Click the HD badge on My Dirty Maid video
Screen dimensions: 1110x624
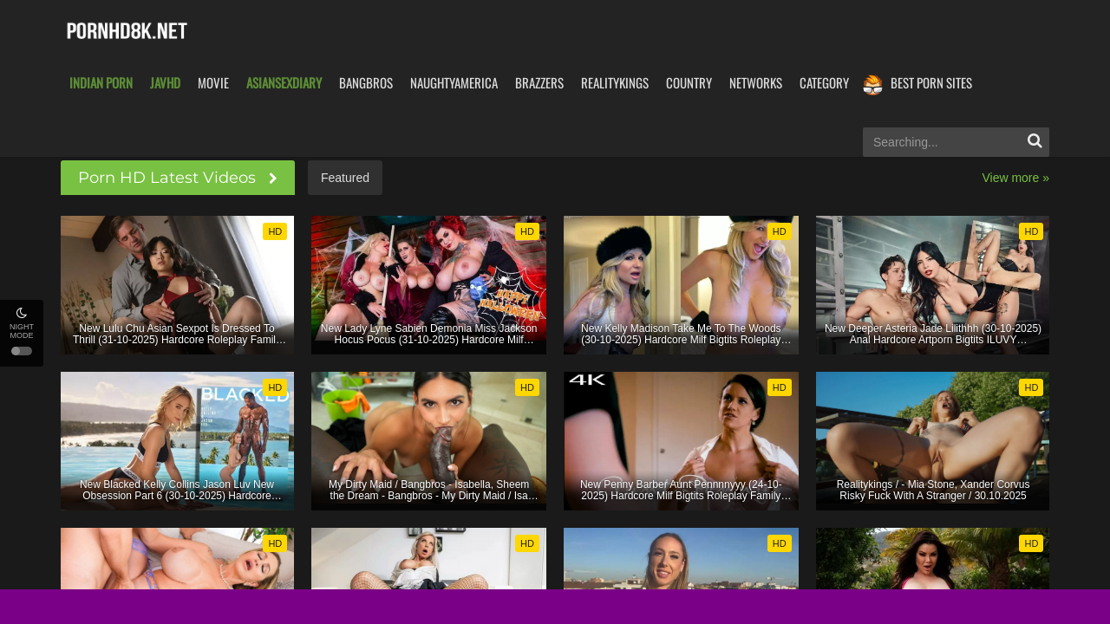pos(527,387)
